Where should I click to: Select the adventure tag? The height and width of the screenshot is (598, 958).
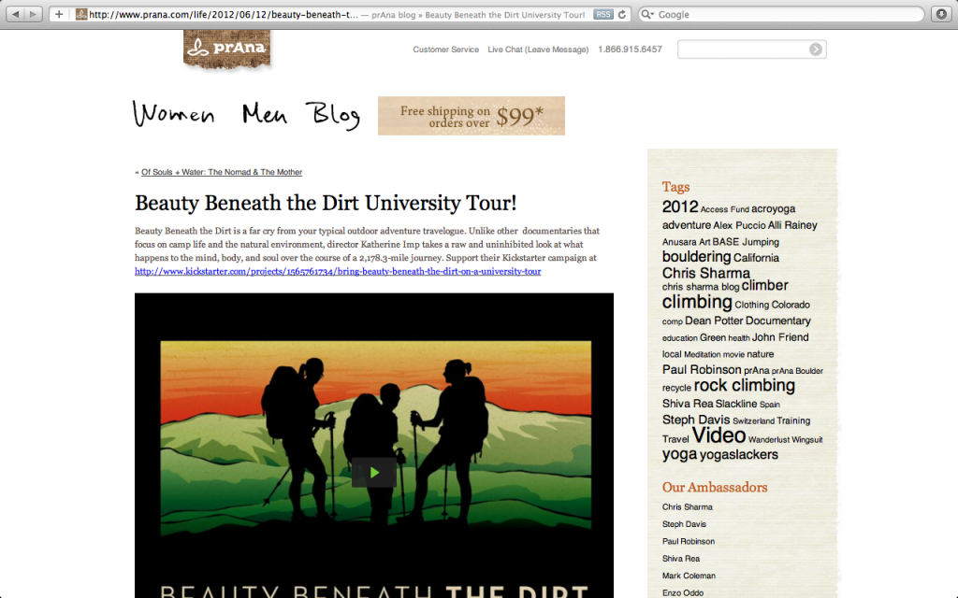[686, 225]
